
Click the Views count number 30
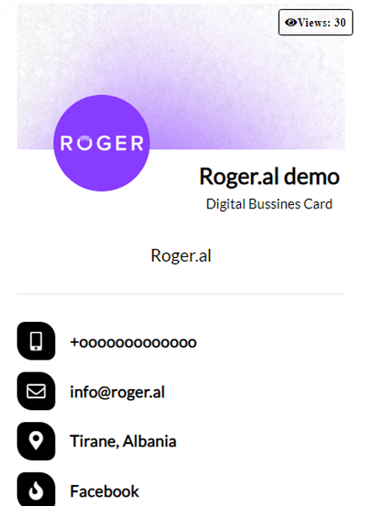(340, 23)
